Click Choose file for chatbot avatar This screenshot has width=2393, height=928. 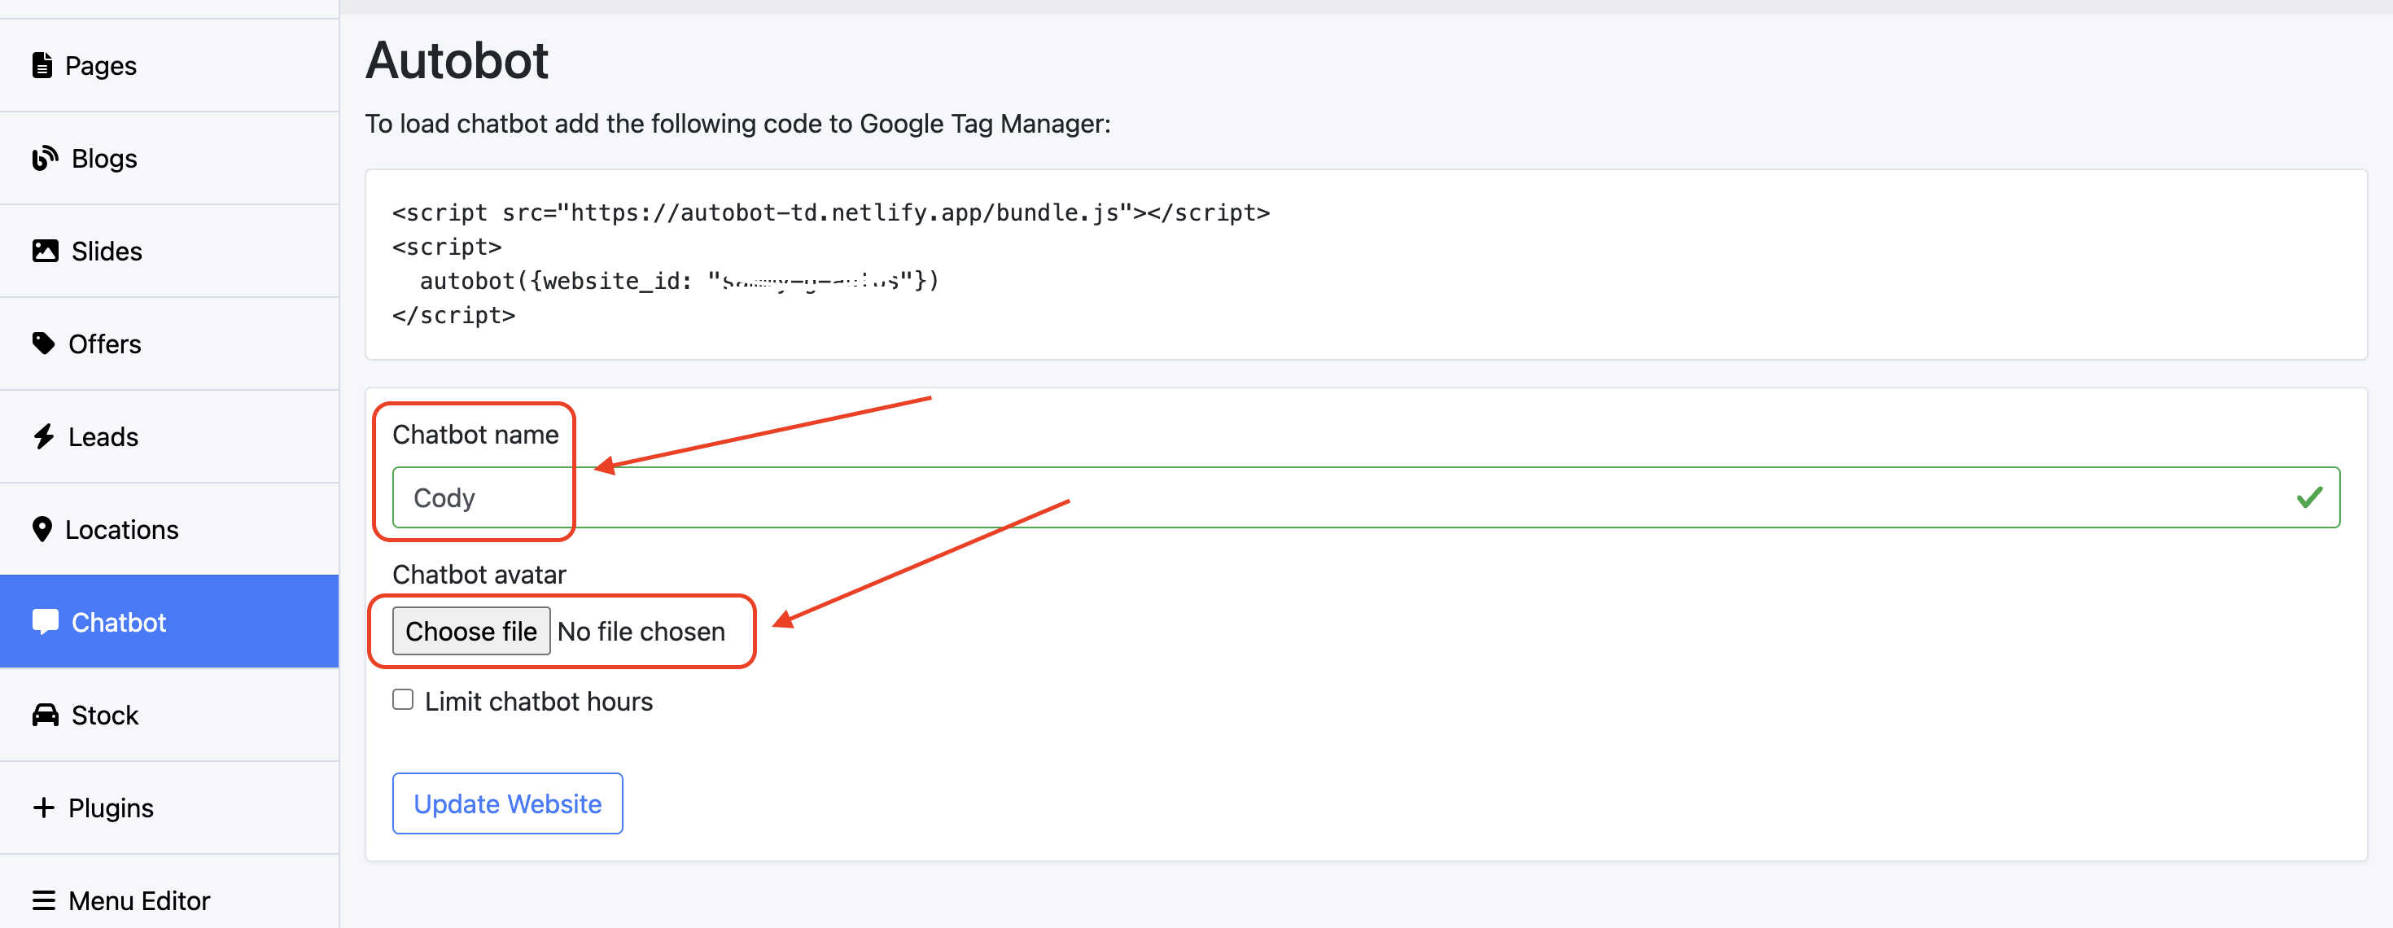(x=471, y=632)
